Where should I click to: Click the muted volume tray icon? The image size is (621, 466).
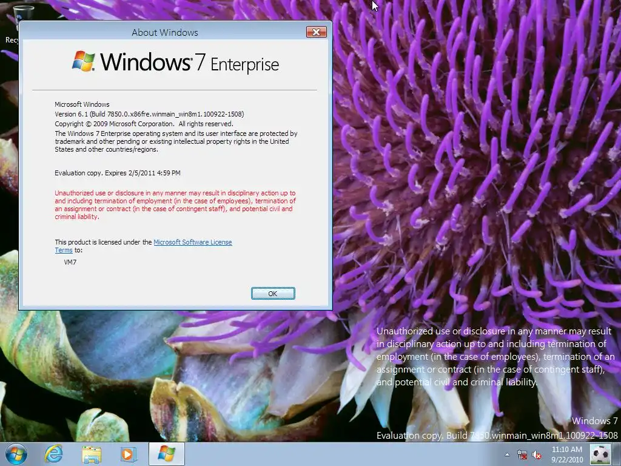pos(537,454)
